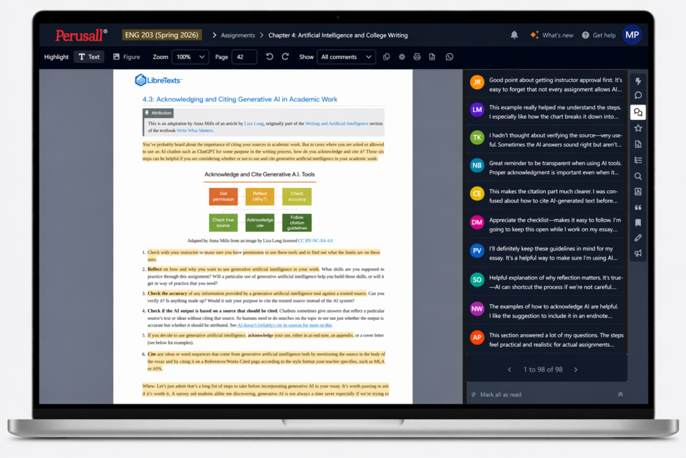Viewport: 686px width, 458px height.
Task: Open the print option in the toolbar
Action: (417, 57)
